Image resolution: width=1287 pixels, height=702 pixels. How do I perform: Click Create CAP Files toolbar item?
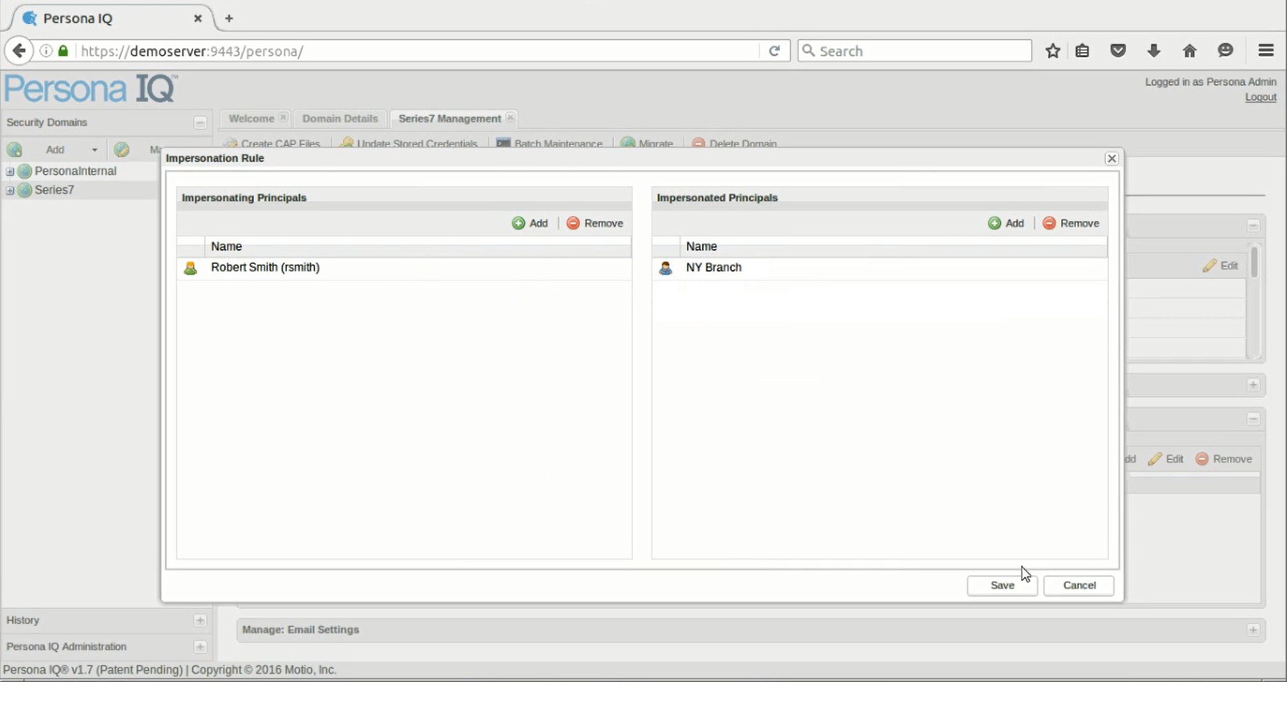click(272, 143)
